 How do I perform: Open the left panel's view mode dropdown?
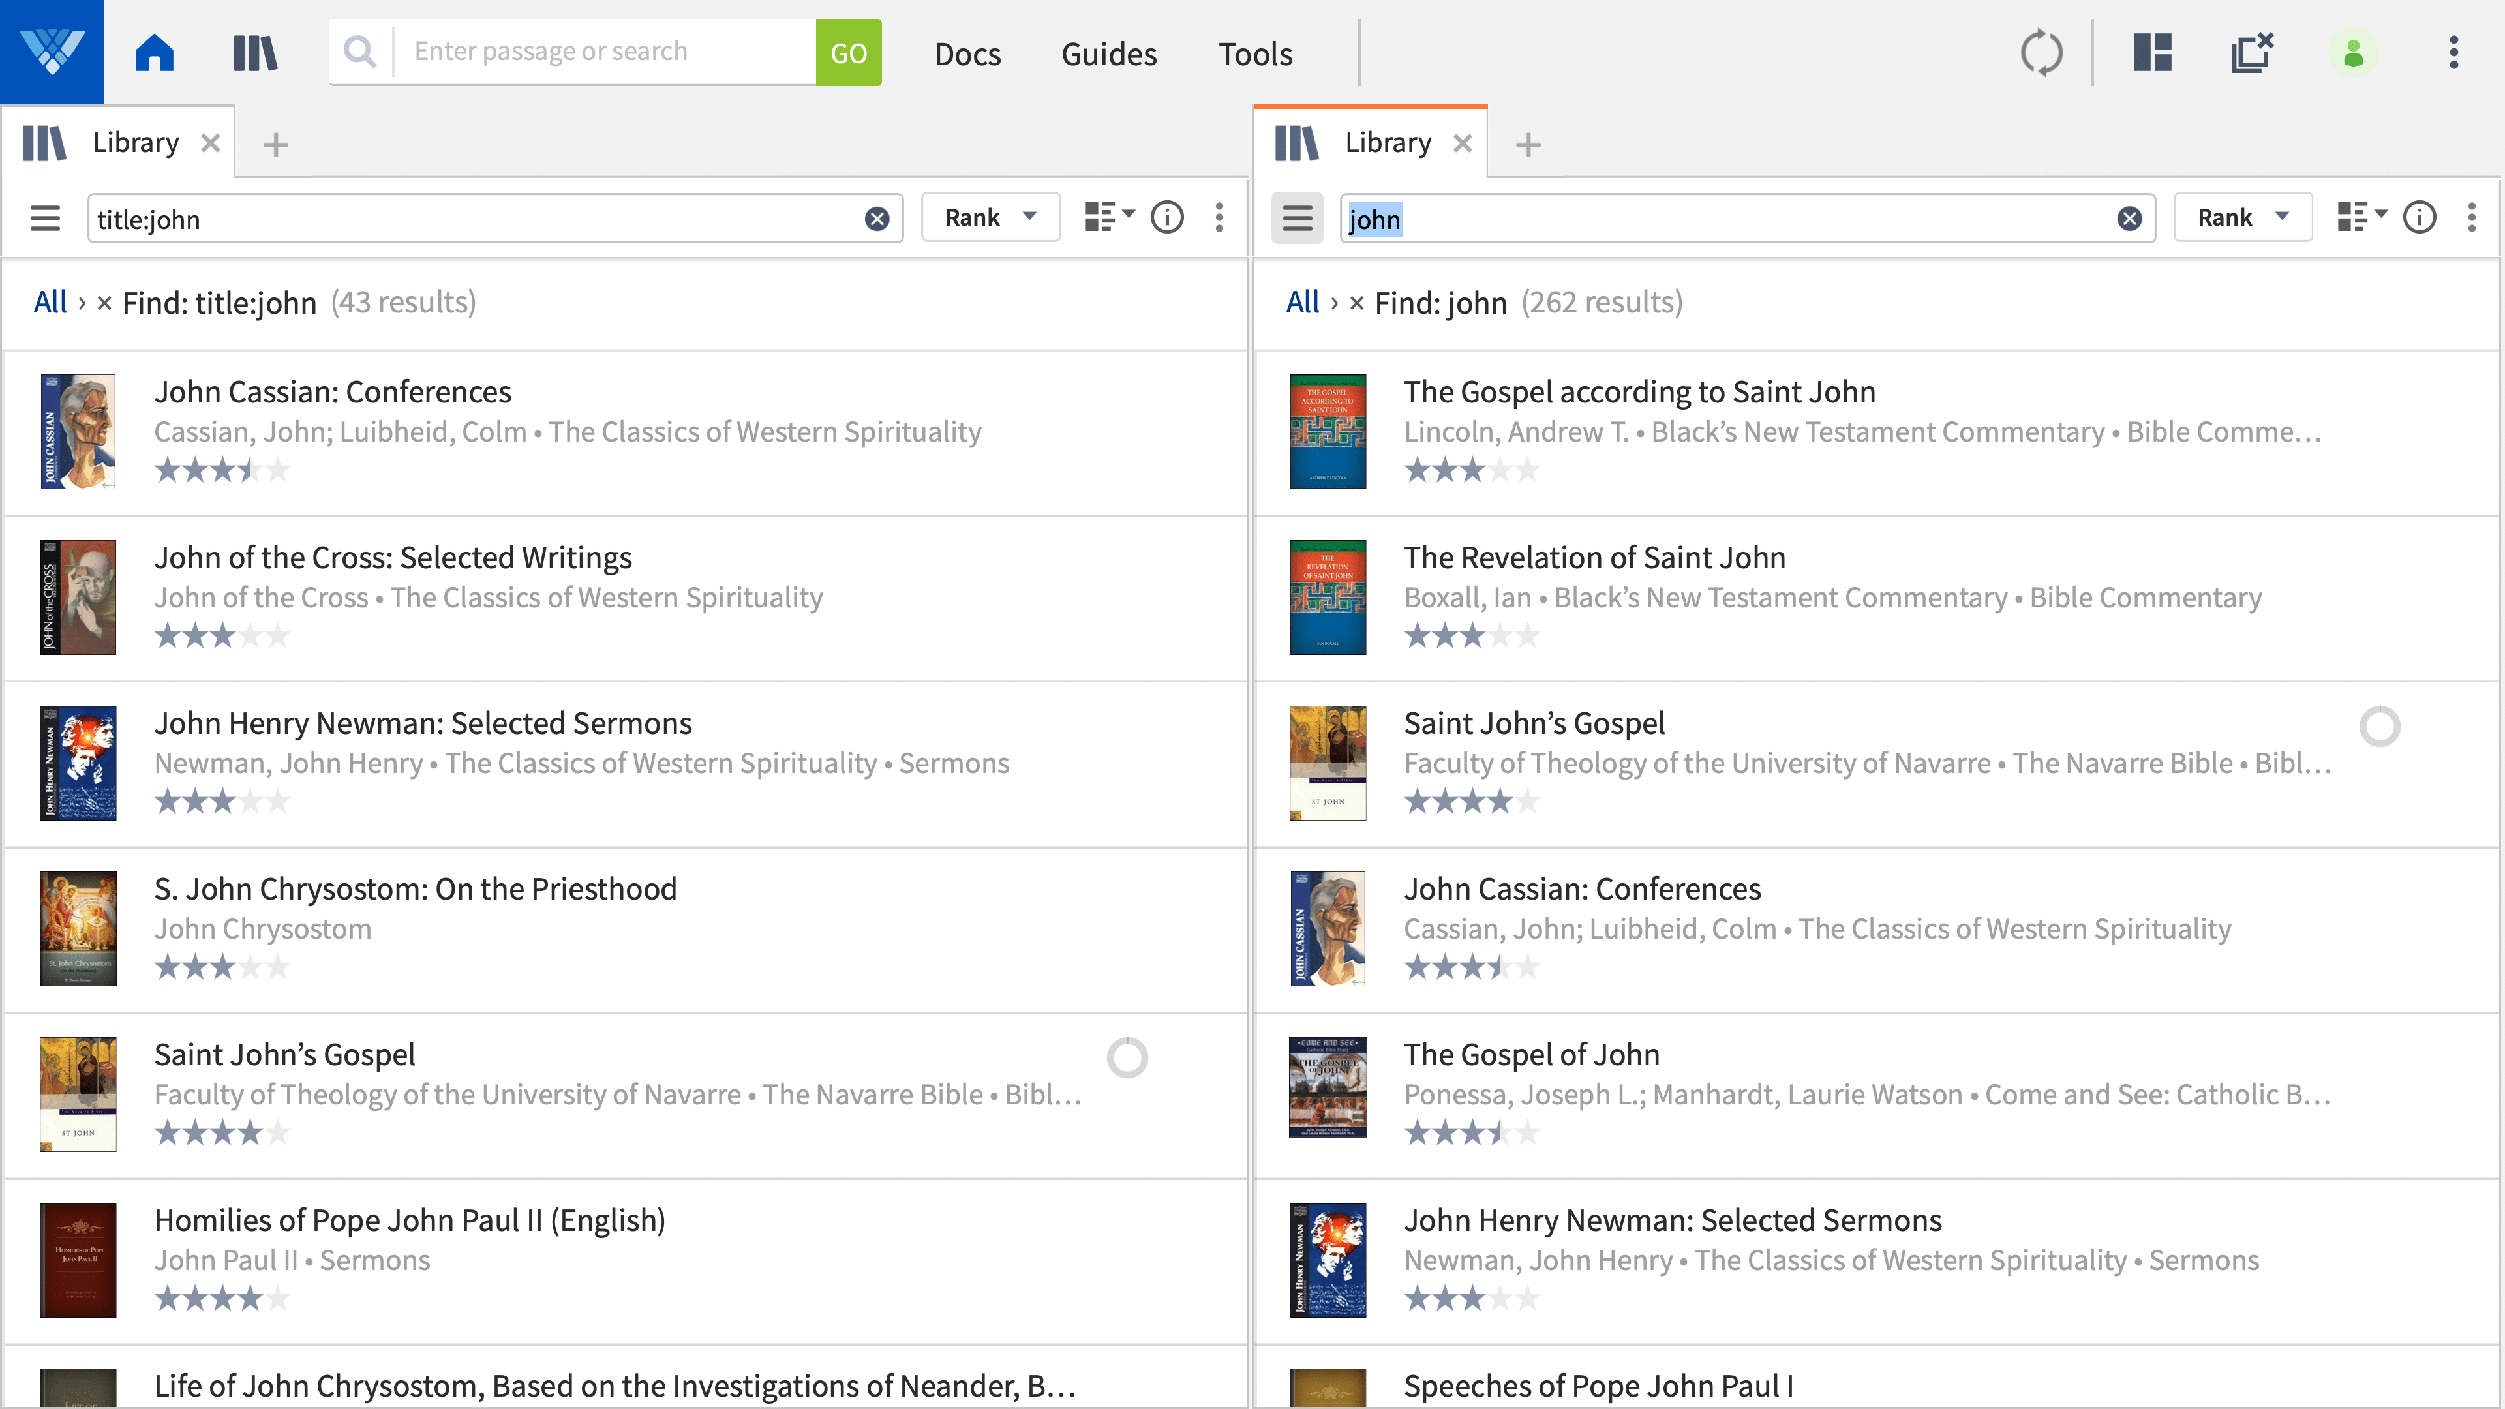(1110, 217)
